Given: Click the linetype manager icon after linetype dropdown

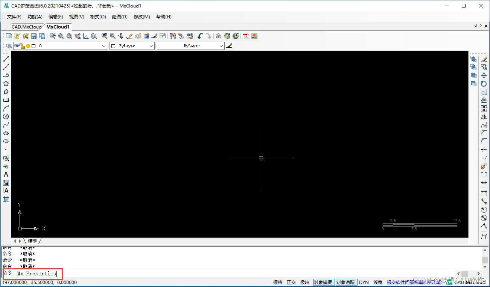Looking at the screenshot, I should click(x=229, y=46).
